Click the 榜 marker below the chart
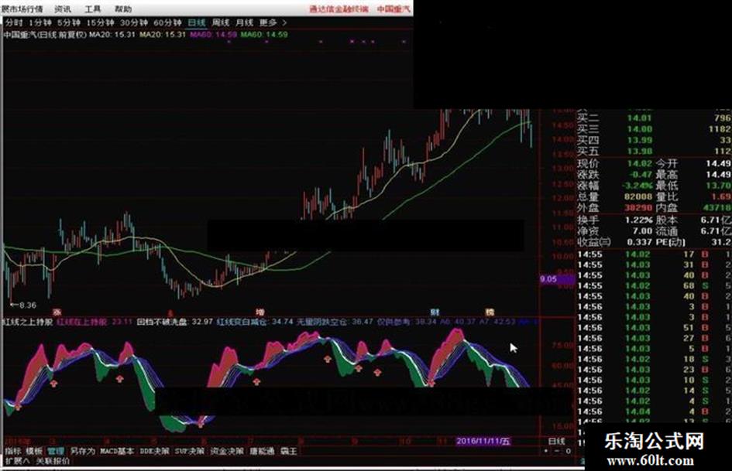This screenshot has height=471, width=732. [x=490, y=312]
